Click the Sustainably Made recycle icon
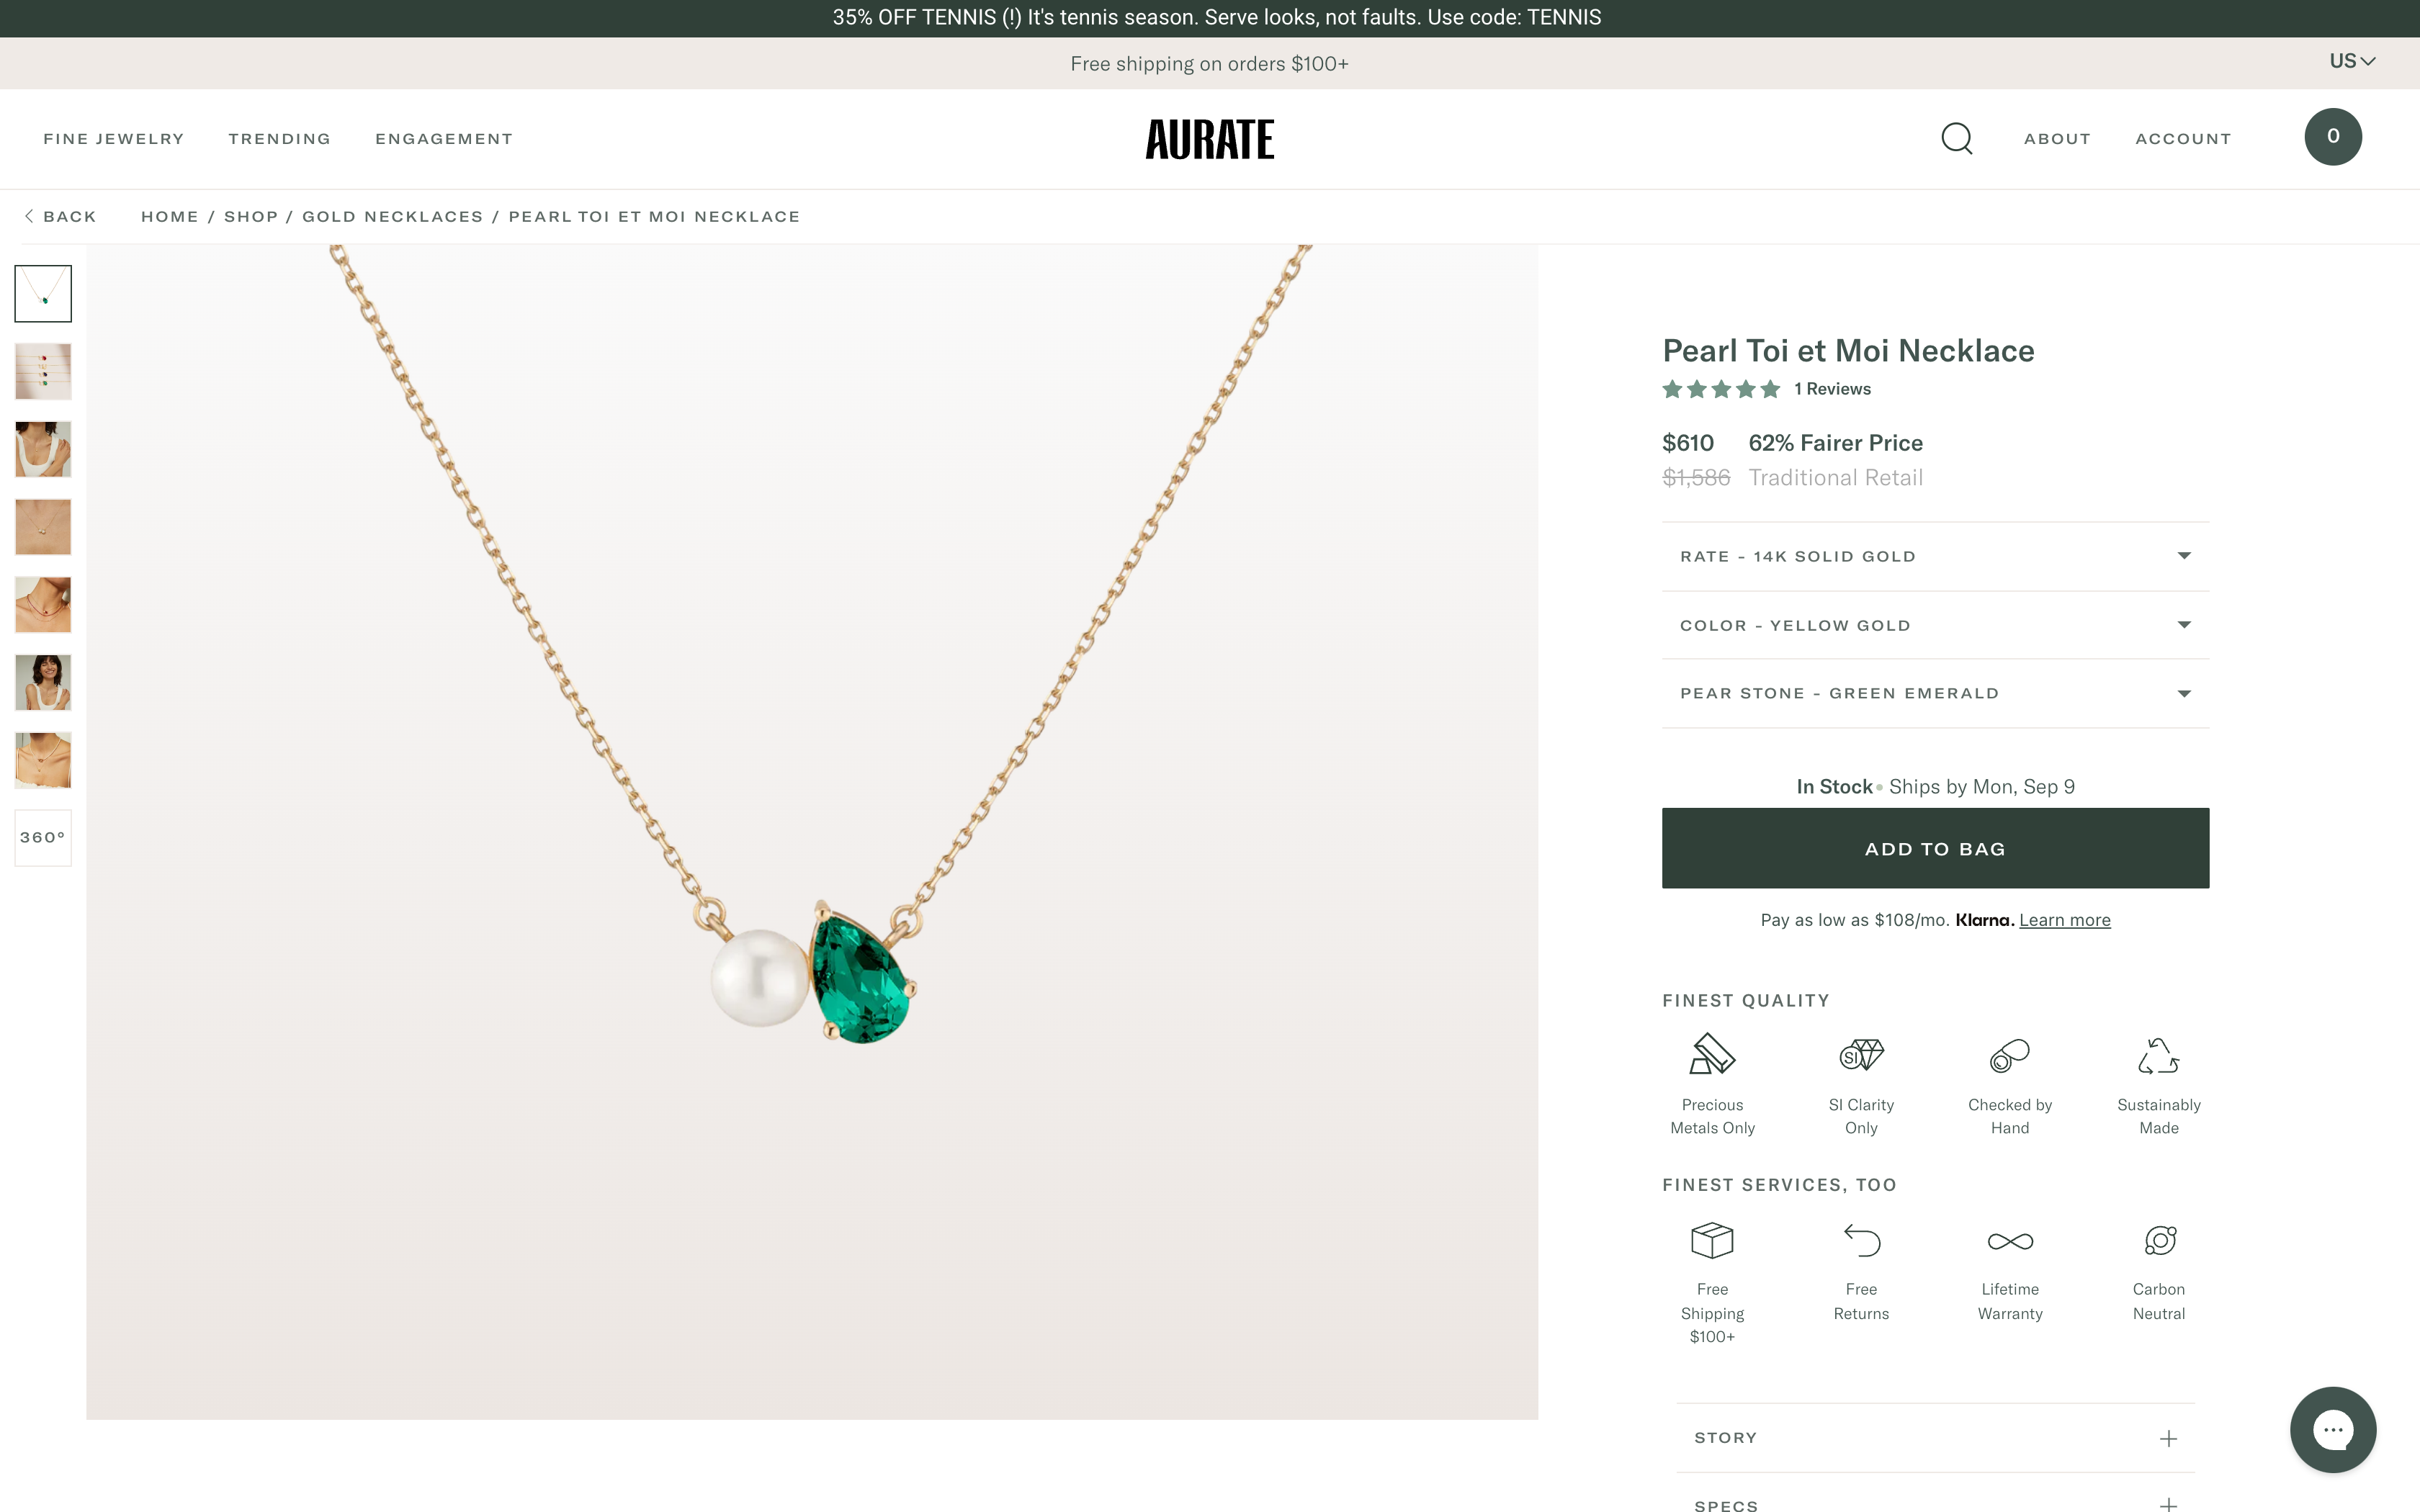 click(x=2158, y=1056)
